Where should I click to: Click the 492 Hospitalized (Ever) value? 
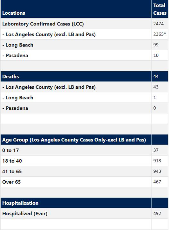(x=157, y=213)
